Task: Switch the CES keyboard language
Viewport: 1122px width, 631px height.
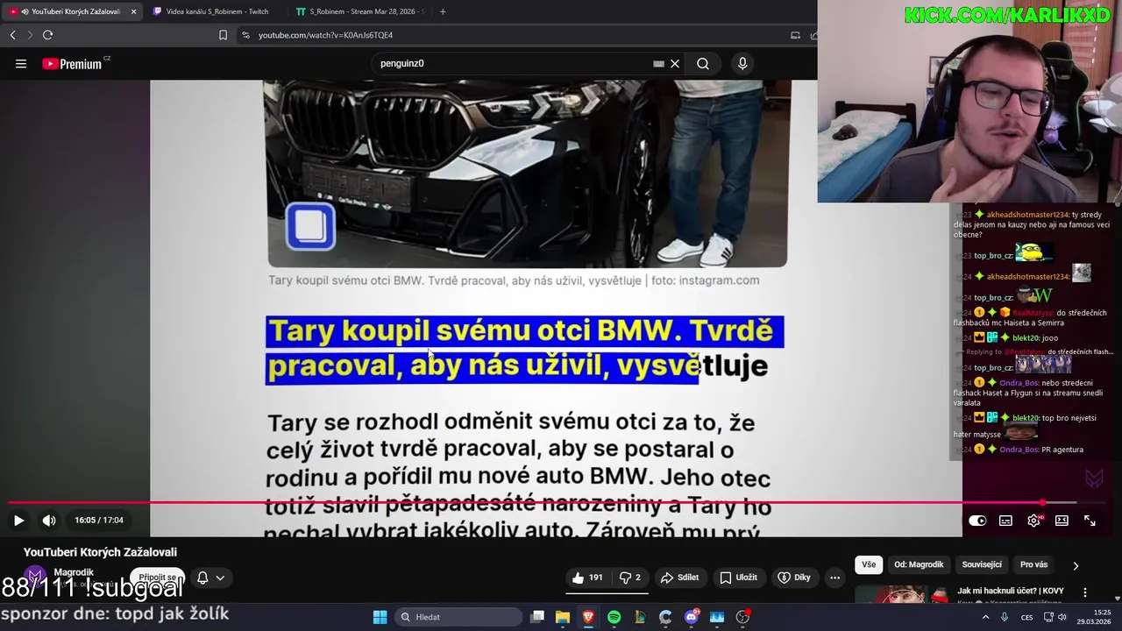Action: (x=1027, y=617)
